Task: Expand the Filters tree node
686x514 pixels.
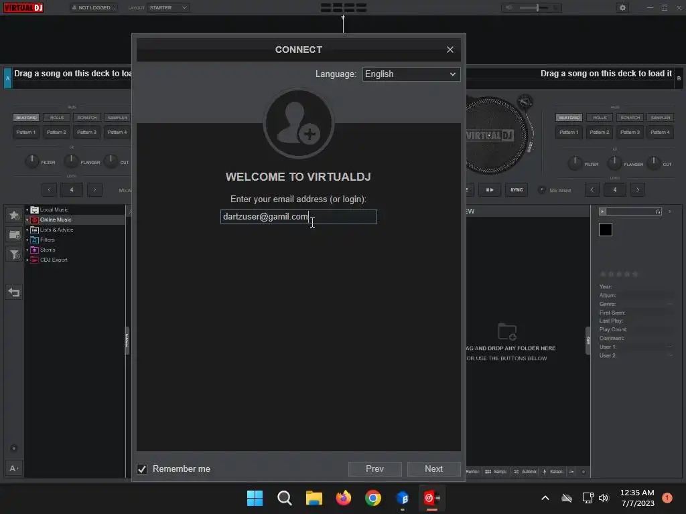Action: [27, 240]
